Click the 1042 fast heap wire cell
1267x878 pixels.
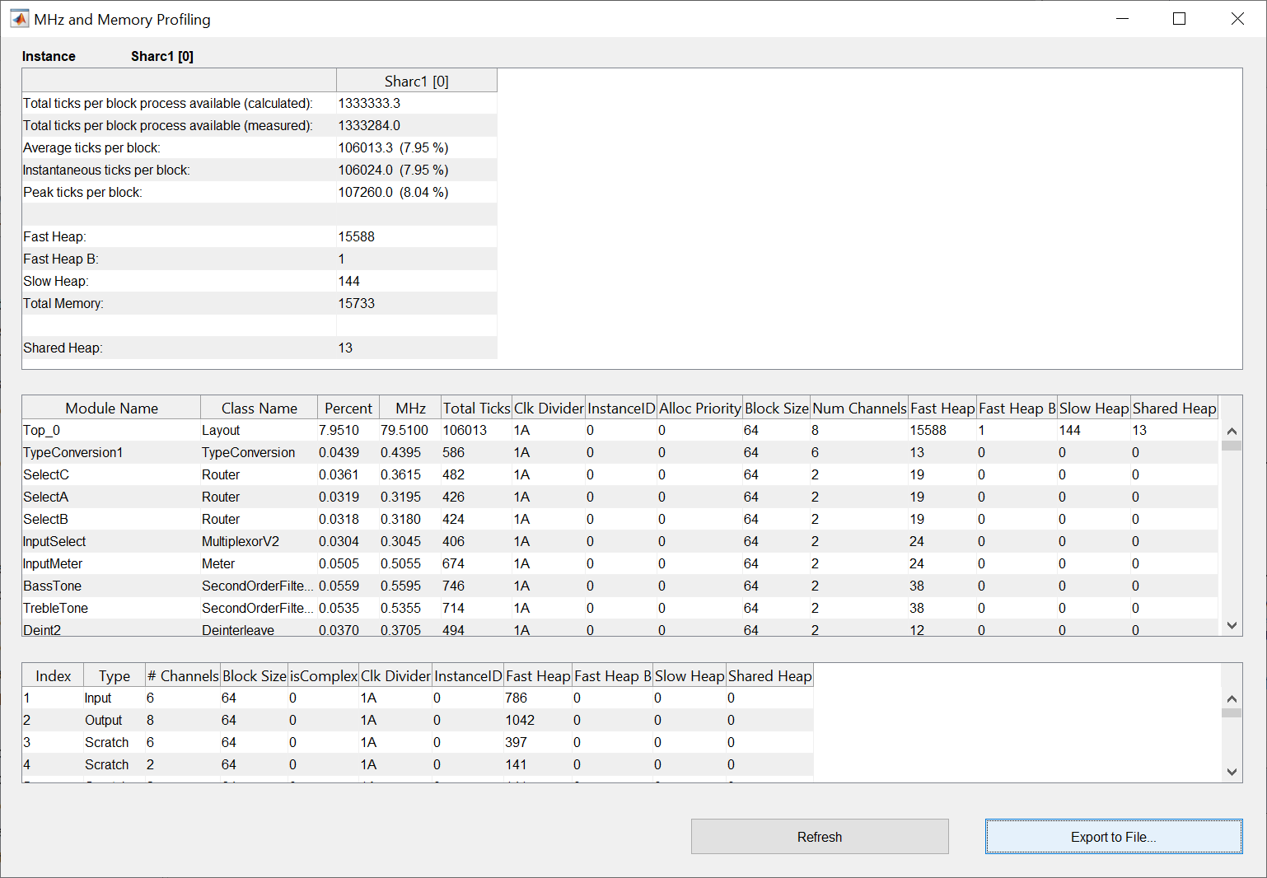coord(538,720)
